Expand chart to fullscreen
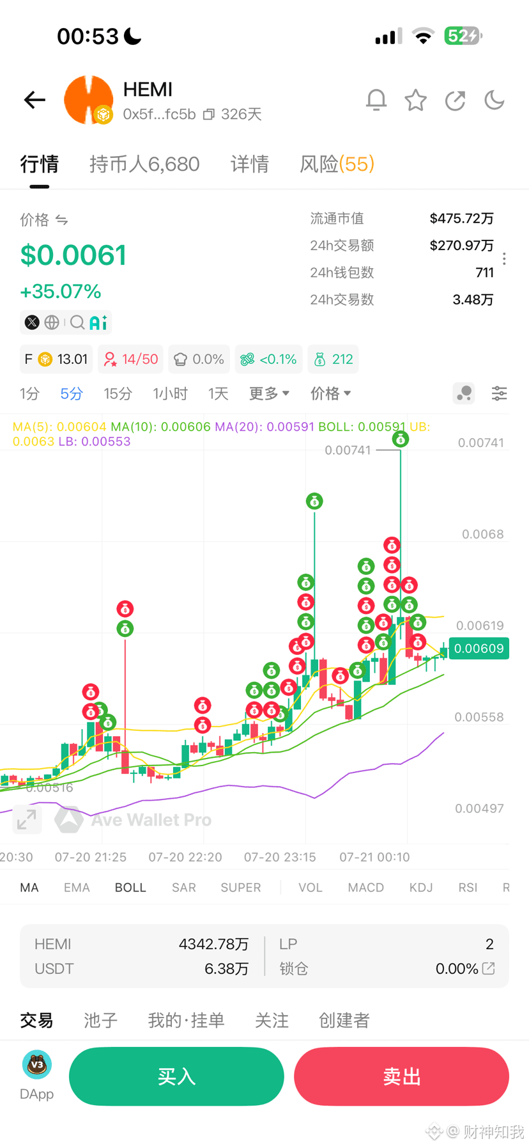 click(x=27, y=819)
